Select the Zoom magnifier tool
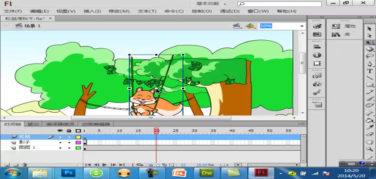The image size is (376, 179). (x=370, y=149)
